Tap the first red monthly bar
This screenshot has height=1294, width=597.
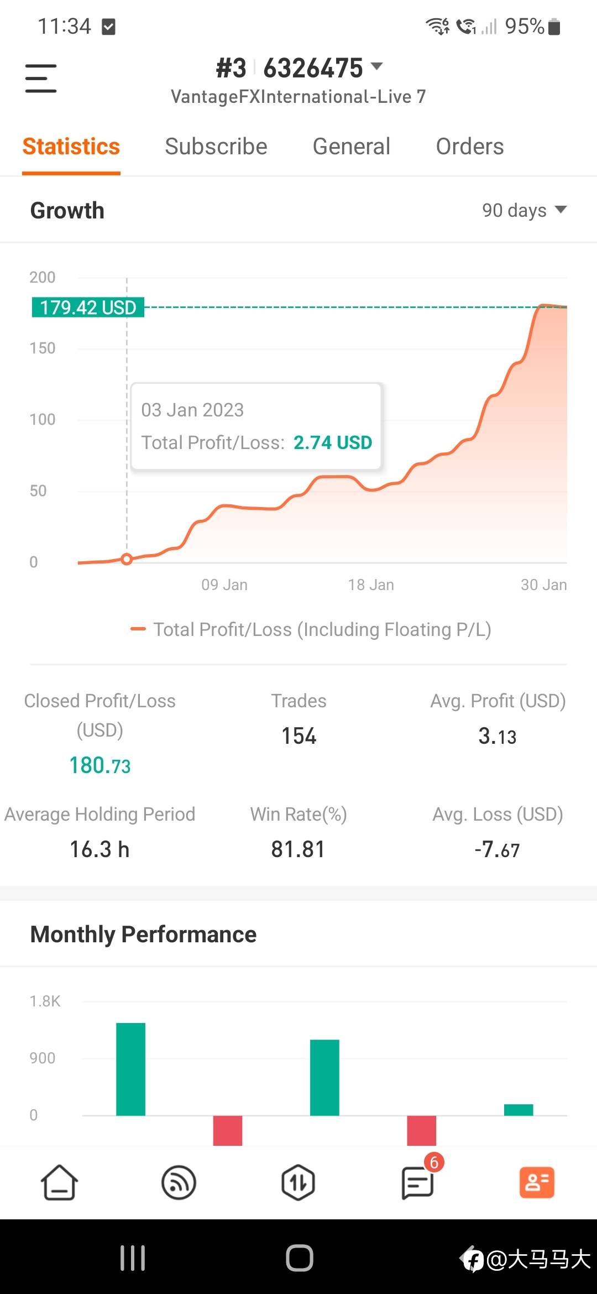(228, 1130)
